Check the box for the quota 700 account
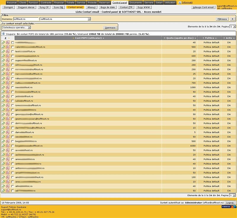237x218 pixels. coord(12,83)
